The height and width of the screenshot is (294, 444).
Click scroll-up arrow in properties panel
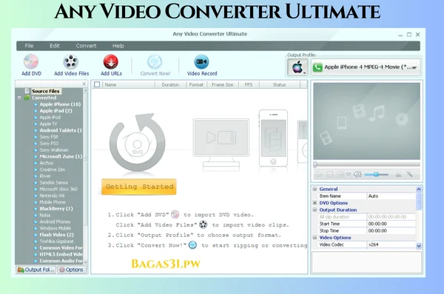pyautogui.click(x=419, y=189)
